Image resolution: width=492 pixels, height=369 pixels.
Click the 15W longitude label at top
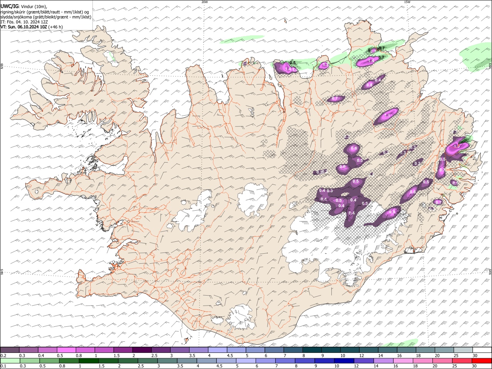[407, 2]
